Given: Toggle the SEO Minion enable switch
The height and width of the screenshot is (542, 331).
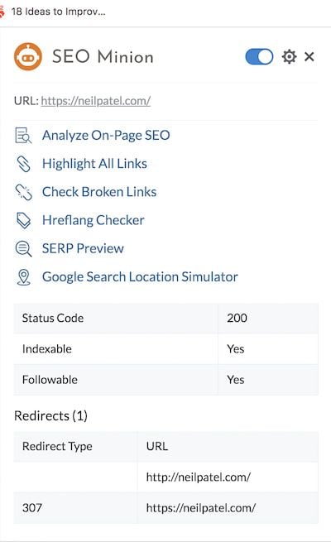Looking at the screenshot, I should pos(259,57).
